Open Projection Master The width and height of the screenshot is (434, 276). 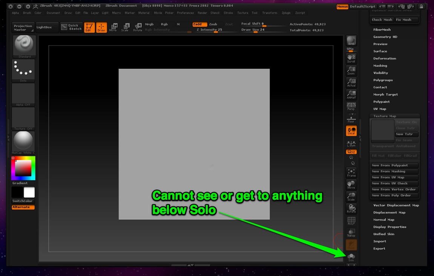(x=23, y=27)
